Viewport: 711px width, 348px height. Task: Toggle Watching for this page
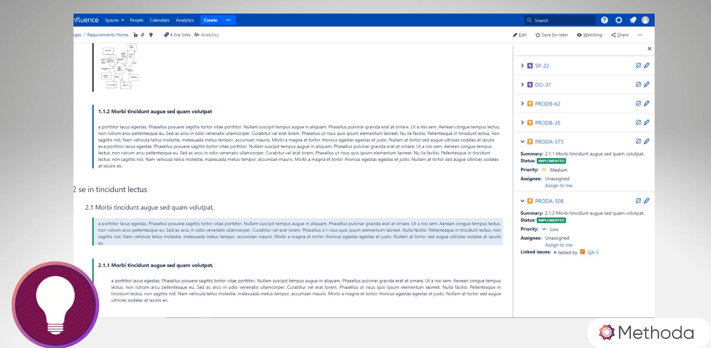tap(590, 35)
